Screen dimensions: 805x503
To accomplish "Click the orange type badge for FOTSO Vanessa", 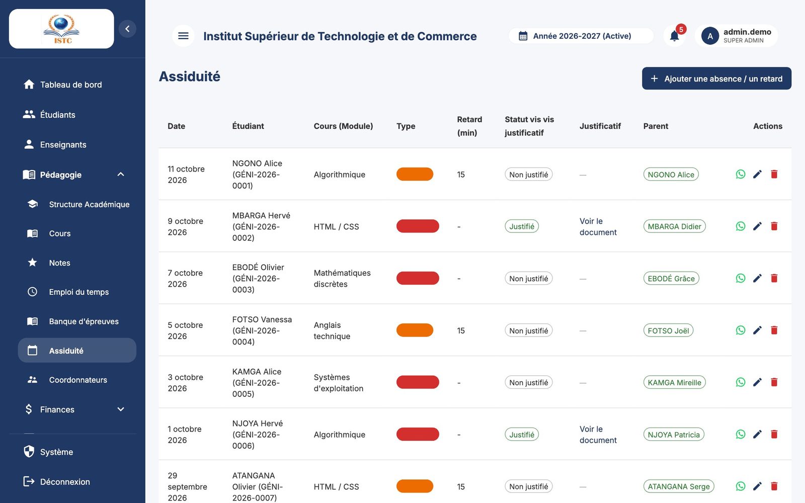I will click(415, 330).
